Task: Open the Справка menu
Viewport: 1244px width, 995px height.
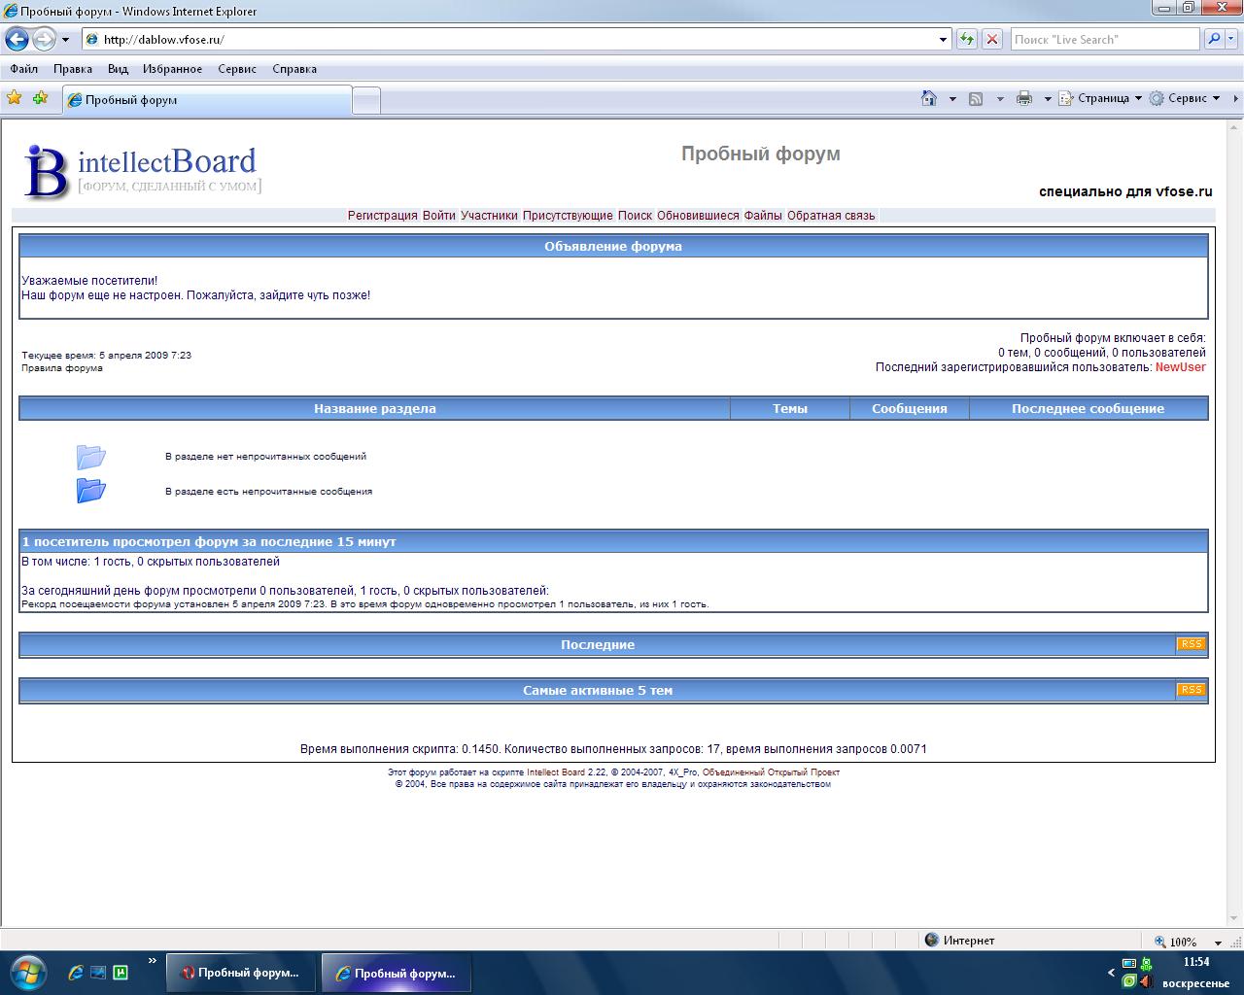Action: (294, 69)
